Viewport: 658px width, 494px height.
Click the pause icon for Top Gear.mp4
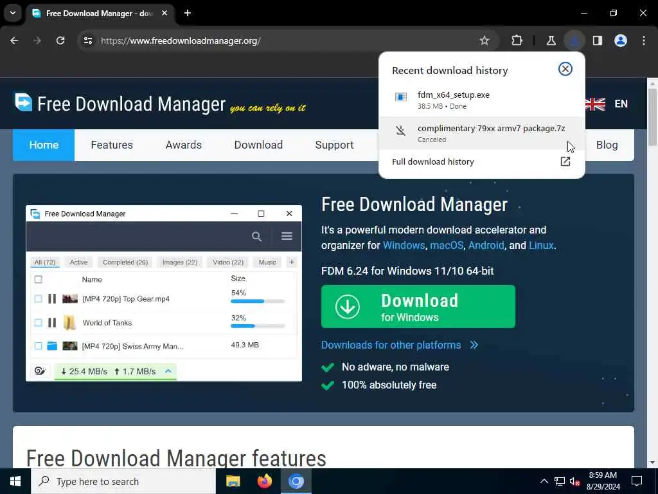tap(52, 298)
